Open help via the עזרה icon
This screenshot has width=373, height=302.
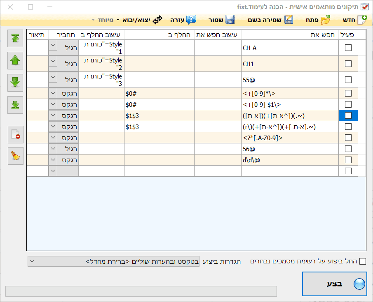(191, 20)
